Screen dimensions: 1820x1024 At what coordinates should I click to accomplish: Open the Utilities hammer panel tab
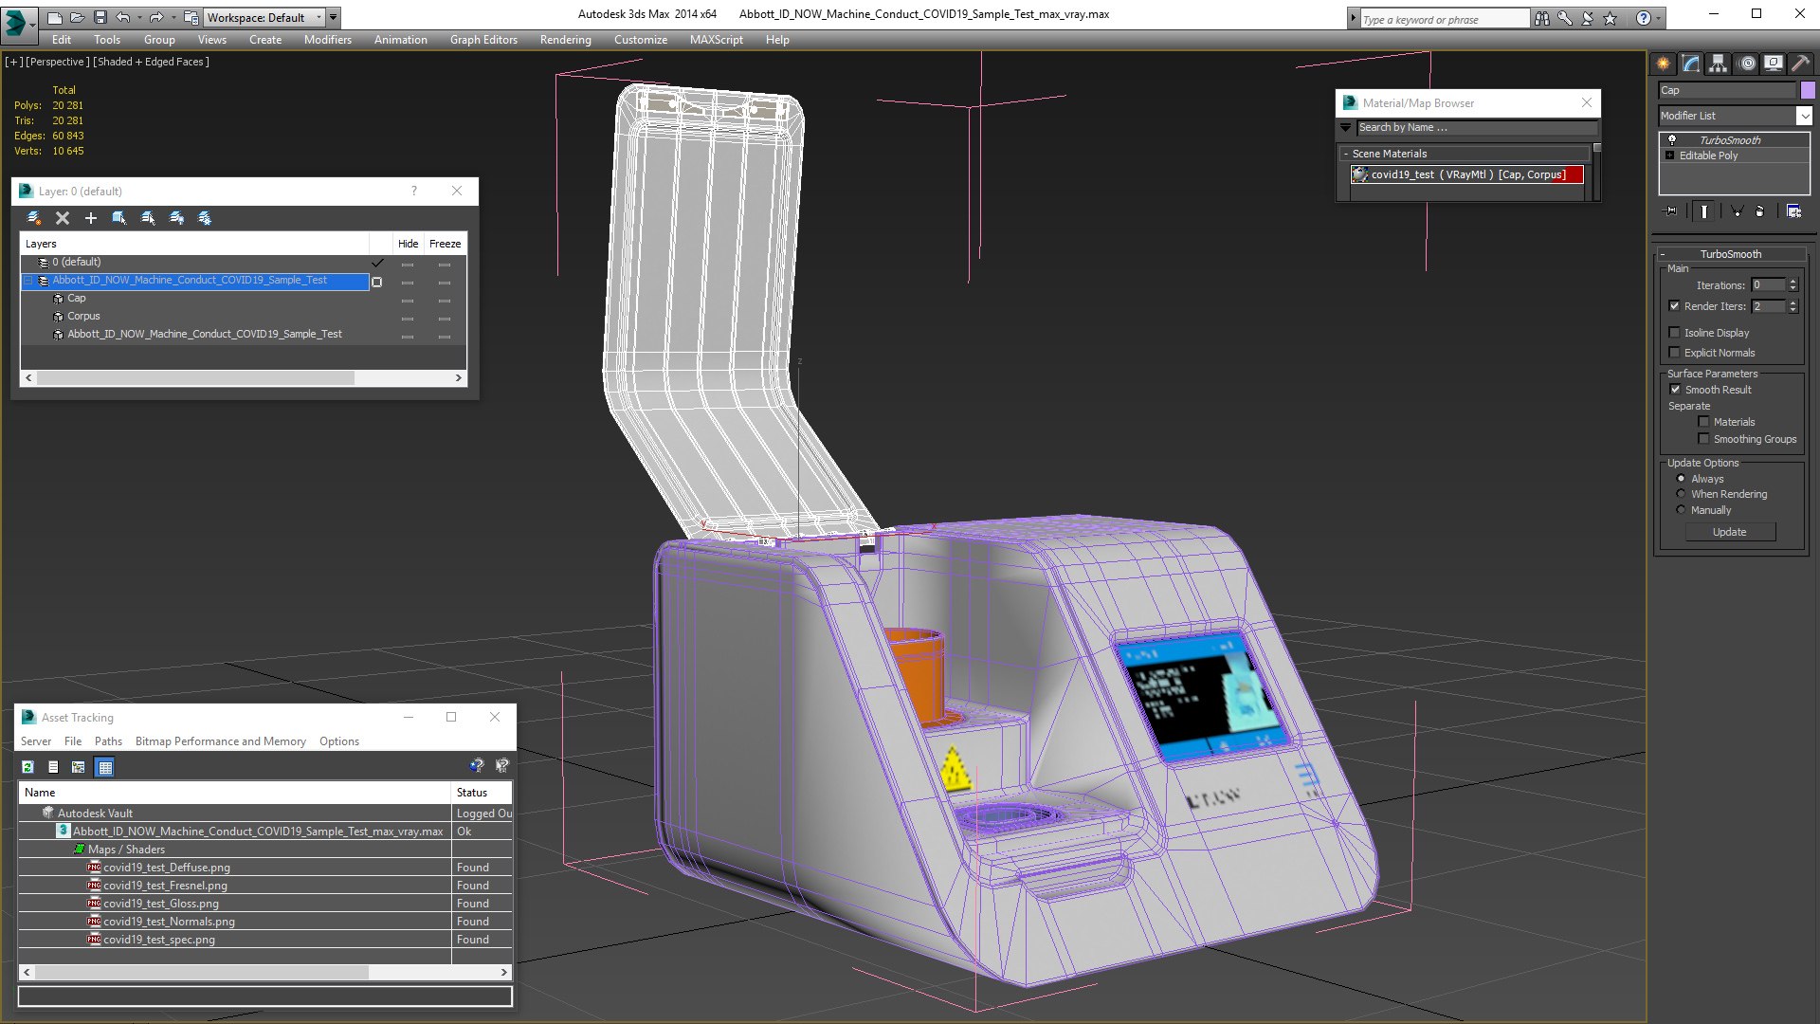point(1800,64)
